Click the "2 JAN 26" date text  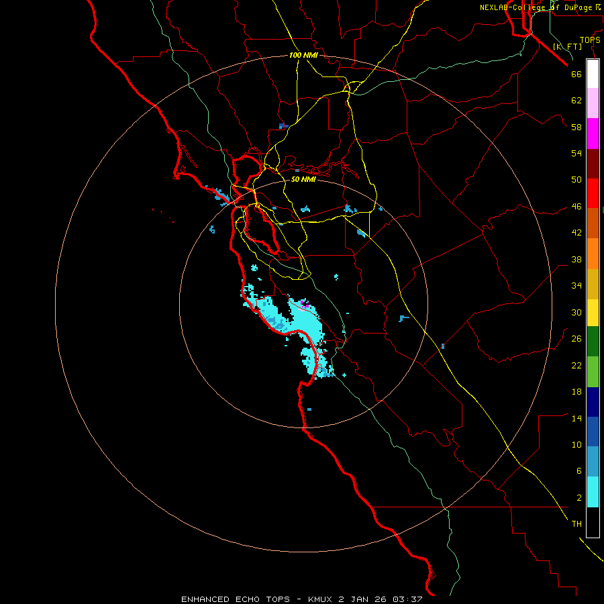pos(363,599)
